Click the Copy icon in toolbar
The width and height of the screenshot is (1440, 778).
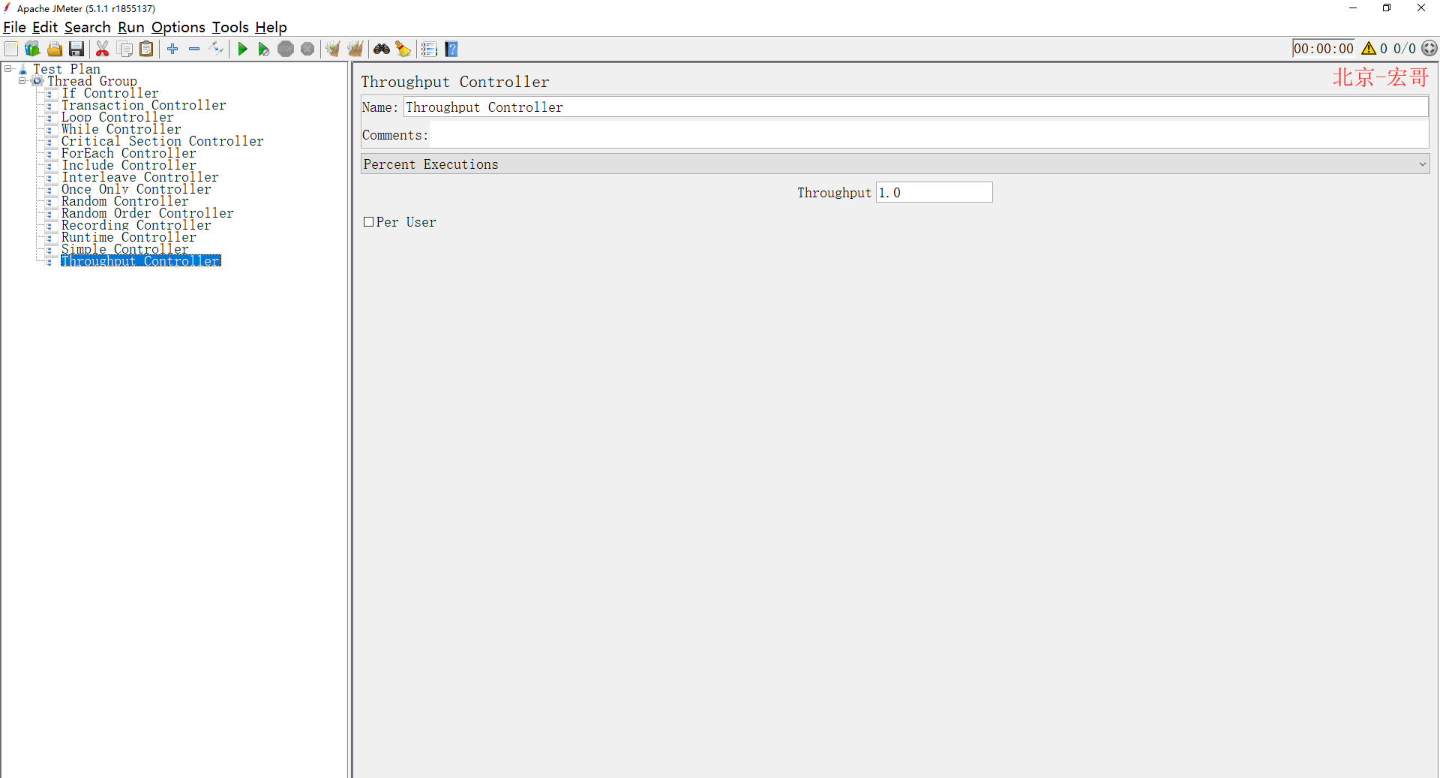[125, 49]
